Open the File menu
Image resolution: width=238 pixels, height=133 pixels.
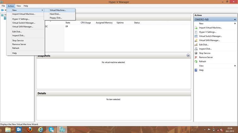click(3, 6)
